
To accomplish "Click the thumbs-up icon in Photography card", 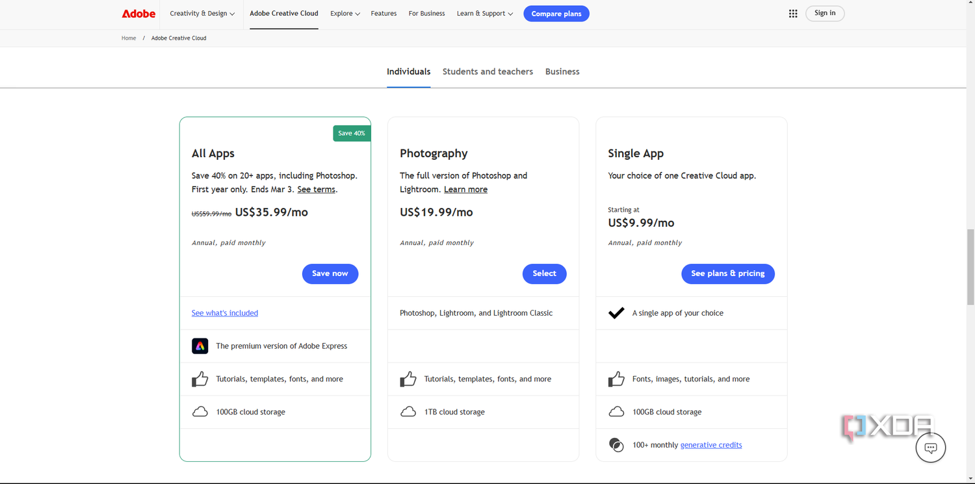I will [x=408, y=379].
